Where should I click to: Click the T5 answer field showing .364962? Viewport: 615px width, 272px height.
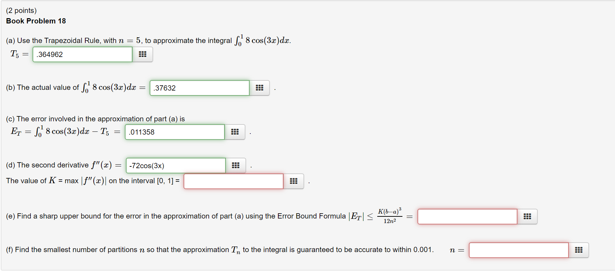coord(82,54)
